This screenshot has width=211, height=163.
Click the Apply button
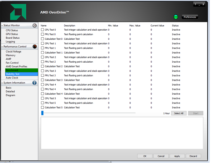(177, 156)
